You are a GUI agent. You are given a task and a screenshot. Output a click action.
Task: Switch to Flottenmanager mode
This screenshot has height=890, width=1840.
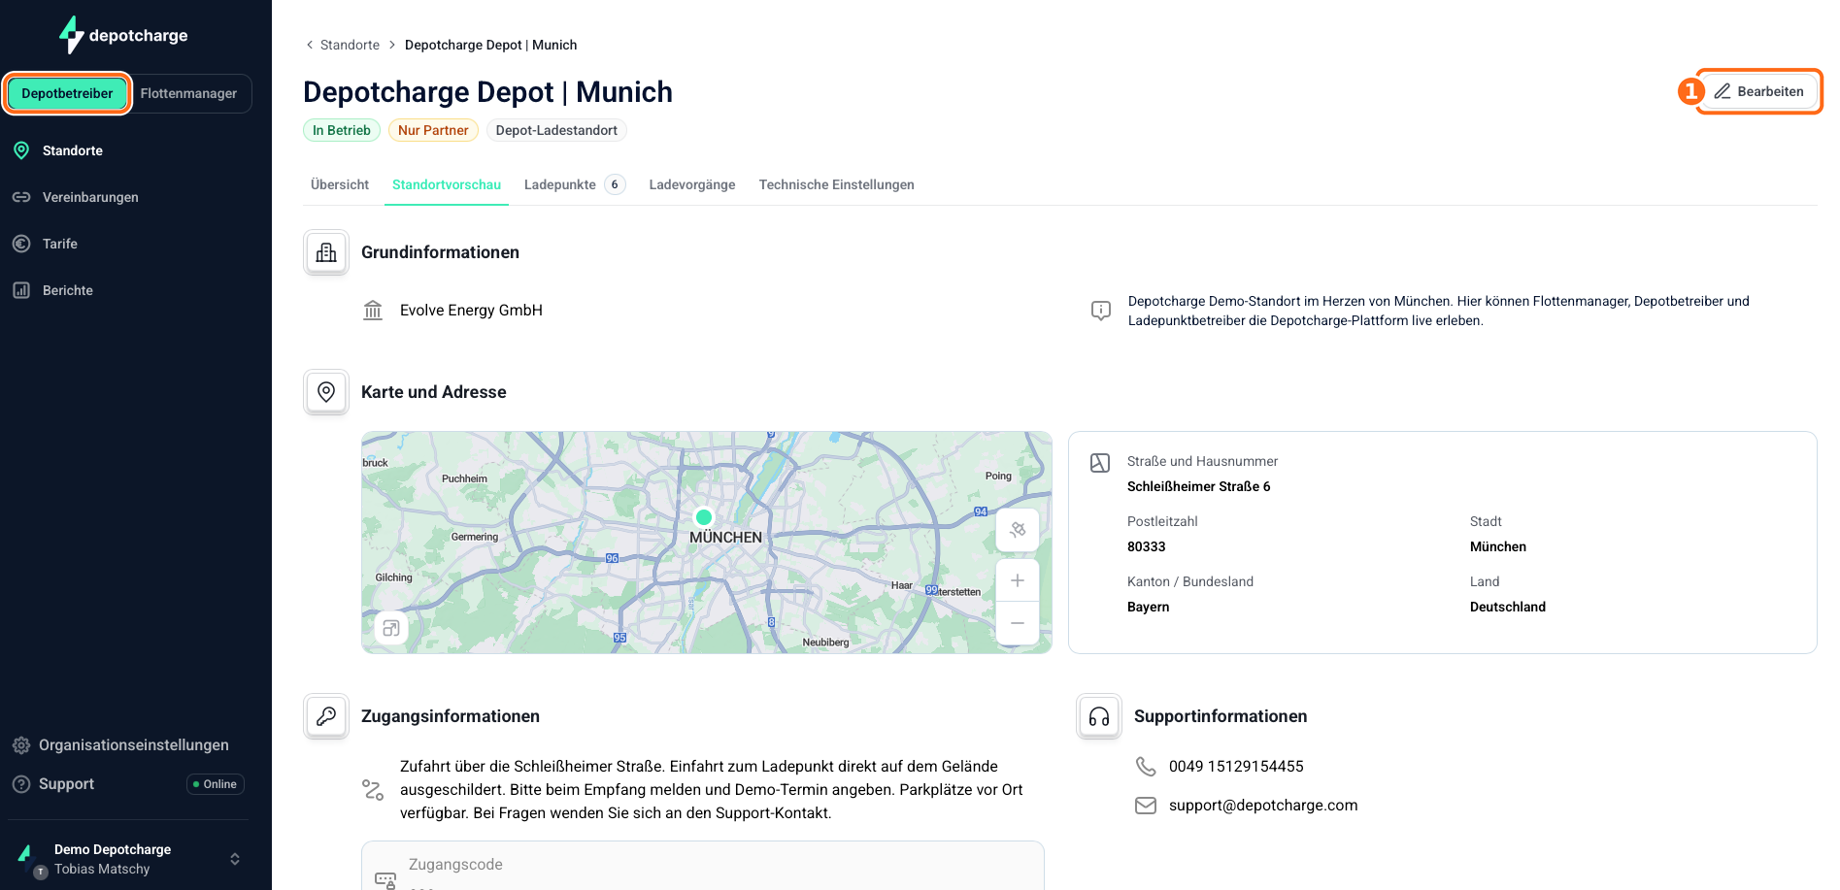[x=188, y=93]
